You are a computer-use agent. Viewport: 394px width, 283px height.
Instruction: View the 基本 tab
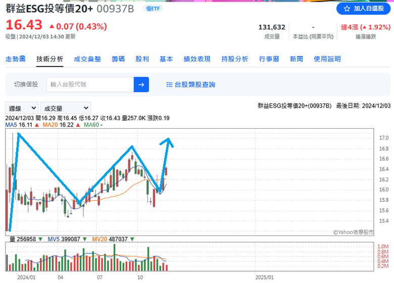point(166,59)
